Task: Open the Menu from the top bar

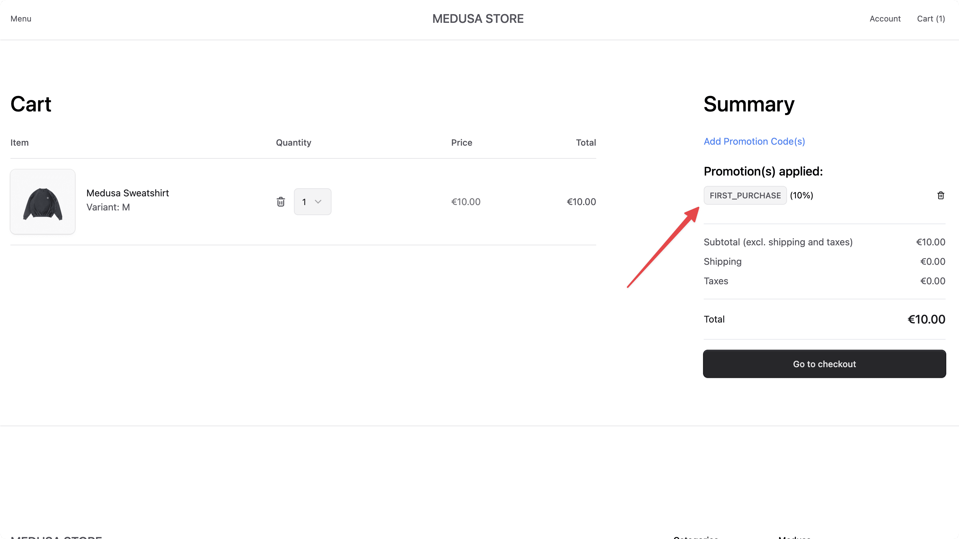Action: coord(20,18)
